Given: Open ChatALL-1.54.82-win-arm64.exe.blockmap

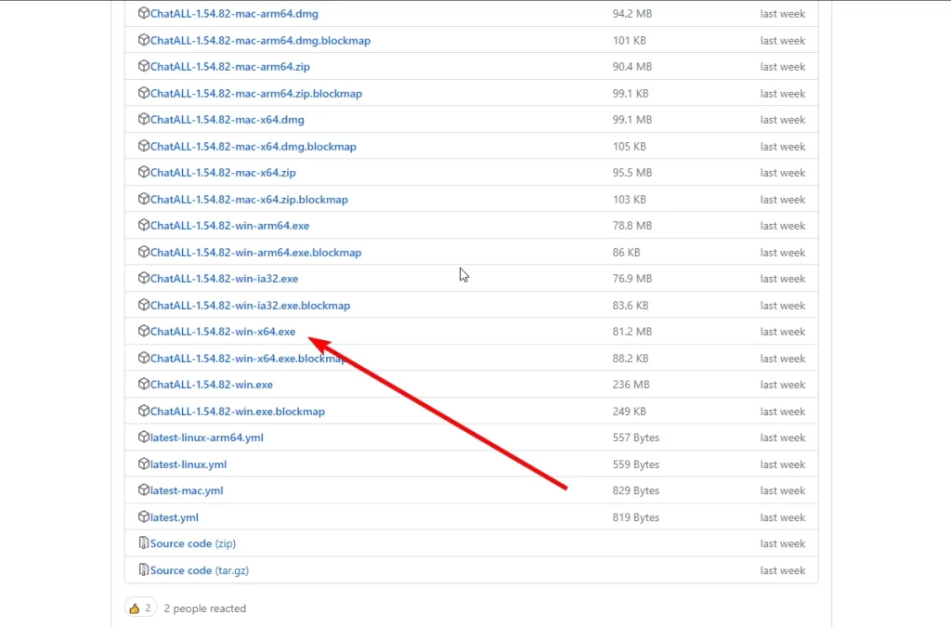Looking at the screenshot, I should click(x=256, y=252).
